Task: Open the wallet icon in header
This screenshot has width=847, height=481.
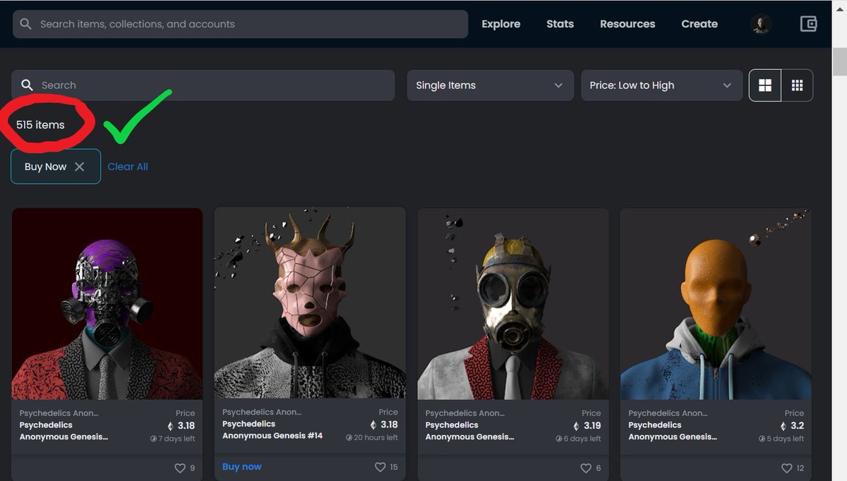Action: pyautogui.click(x=808, y=24)
